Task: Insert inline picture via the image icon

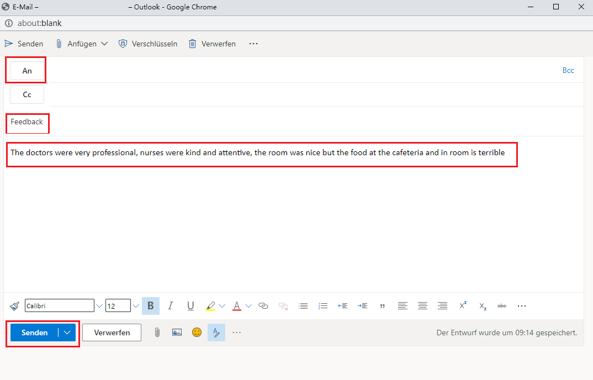Action: point(177,332)
